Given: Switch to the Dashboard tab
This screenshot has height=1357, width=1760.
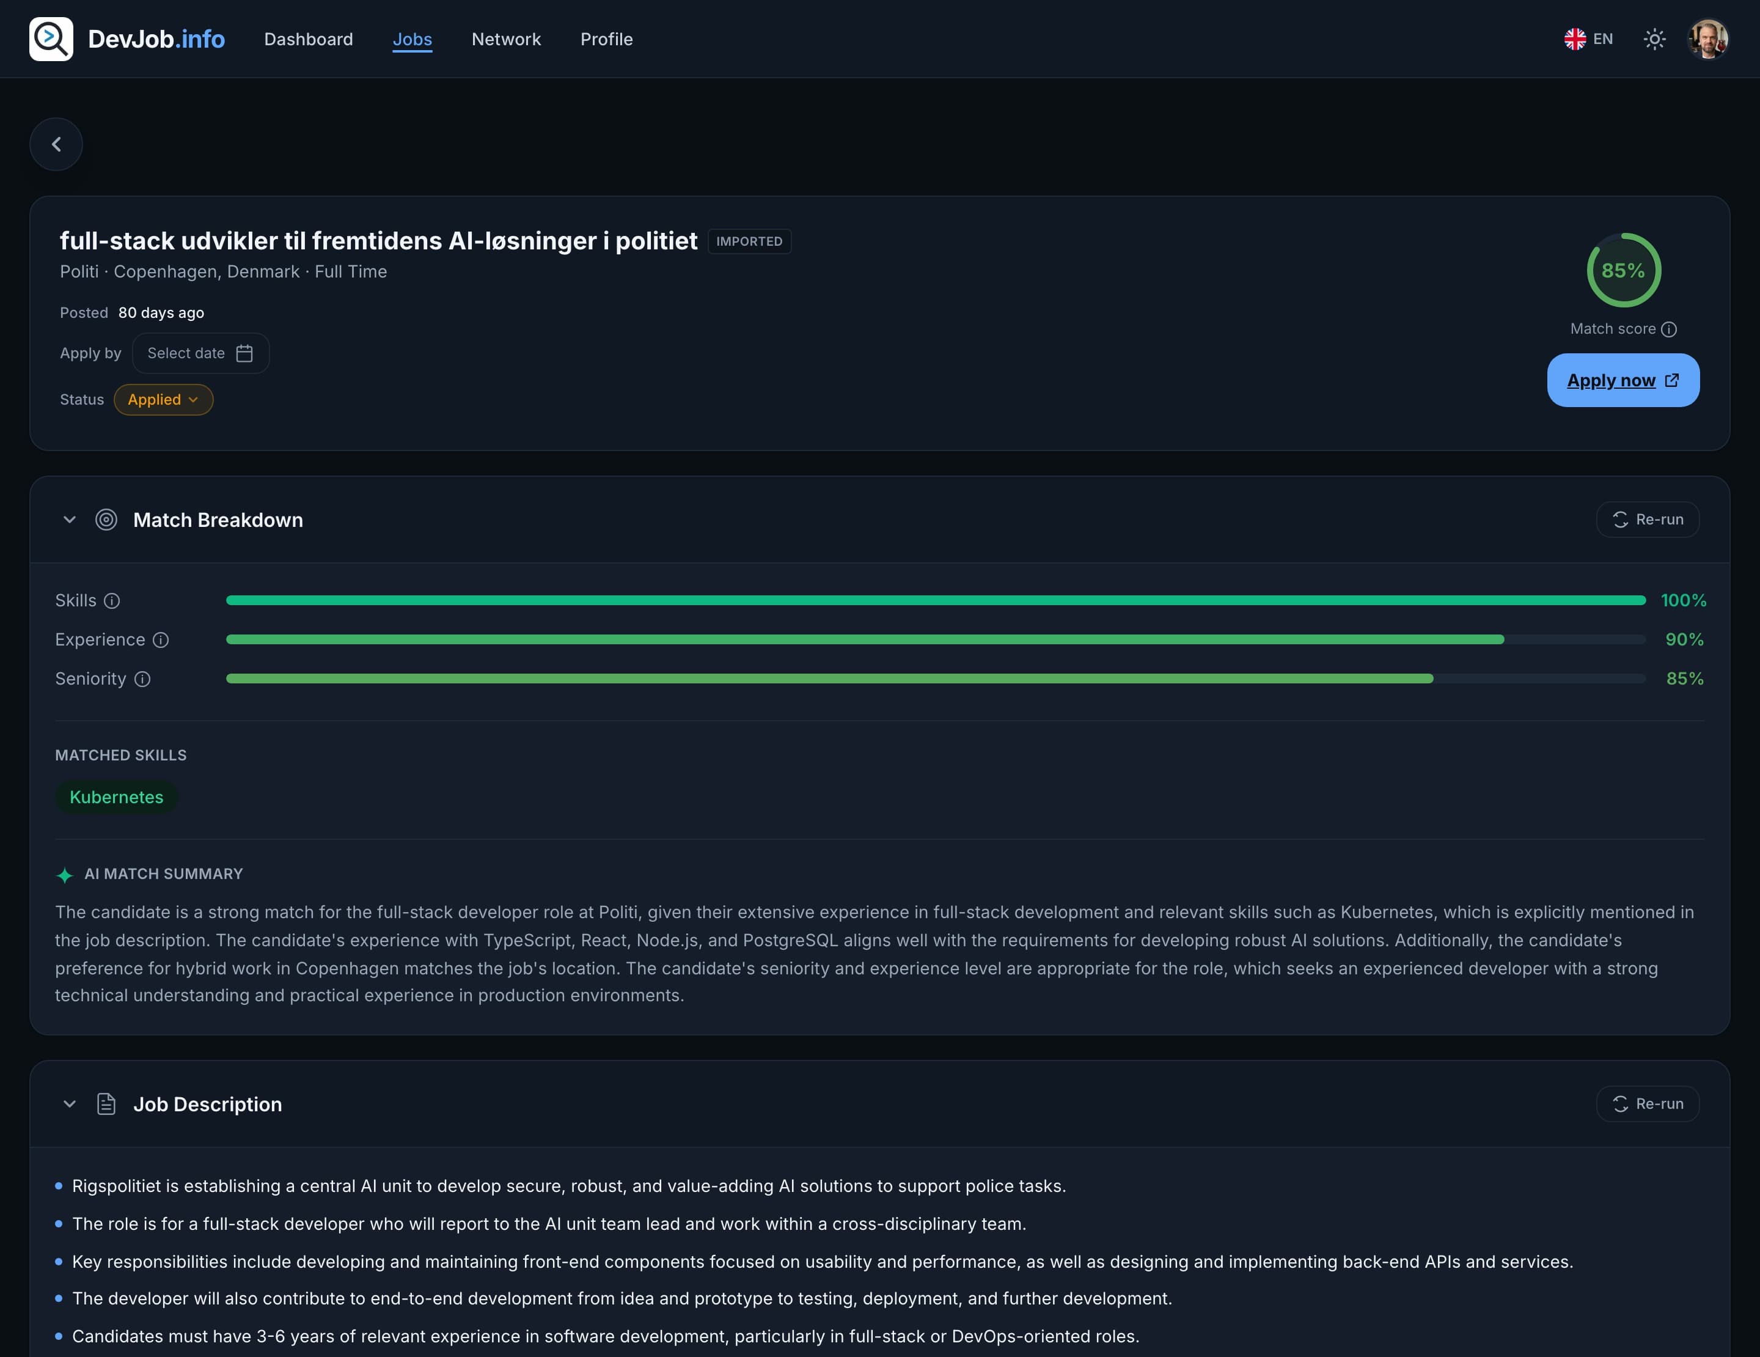Looking at the screenshot, I should tap(309, 39).
